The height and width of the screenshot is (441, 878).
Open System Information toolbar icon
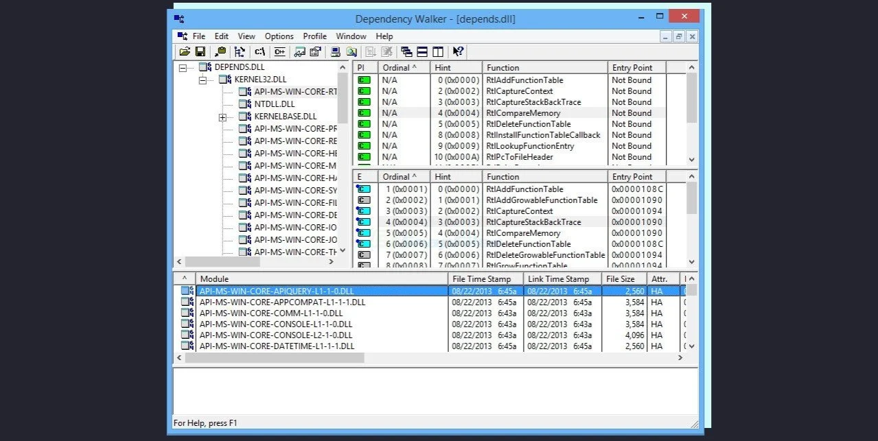click(336, 51)
